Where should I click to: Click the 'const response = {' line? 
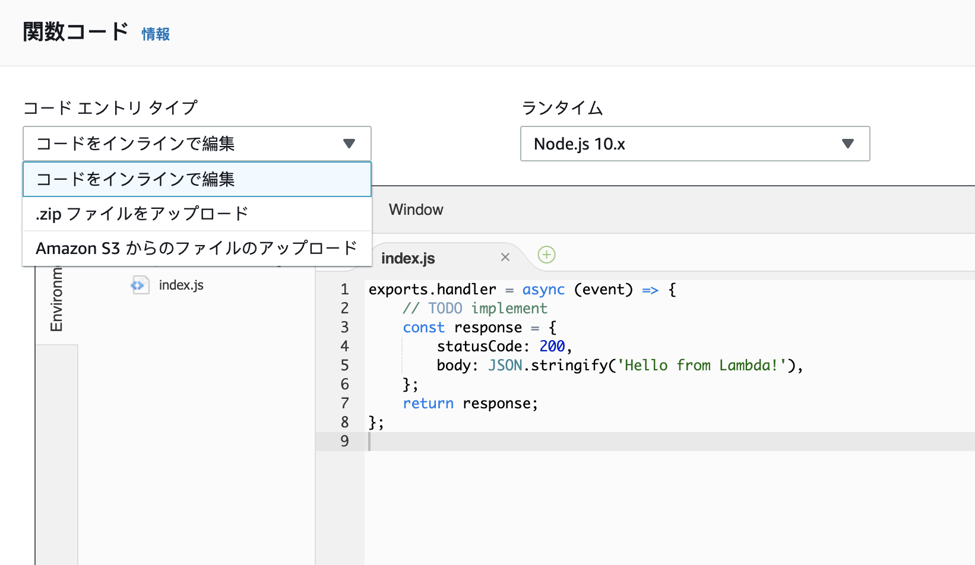click(480, 327)
